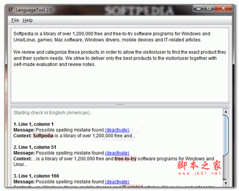Click 'Starting check in English (American)...' line

(x=53, y=113)
